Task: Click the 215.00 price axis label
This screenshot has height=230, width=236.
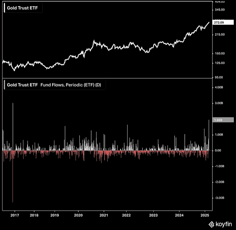Action: pyautogui.click(x=220, y=35)
